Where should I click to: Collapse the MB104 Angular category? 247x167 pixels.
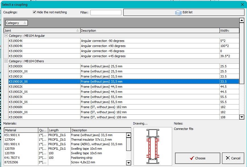point(6,36)
